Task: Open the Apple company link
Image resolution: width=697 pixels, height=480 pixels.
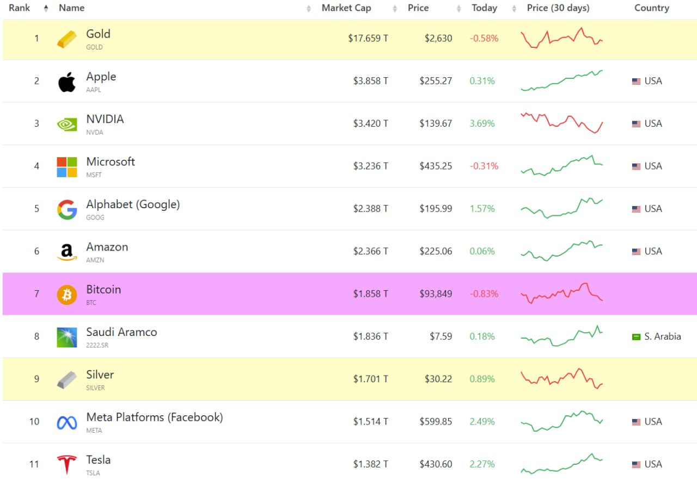Action: coord(101,77)
